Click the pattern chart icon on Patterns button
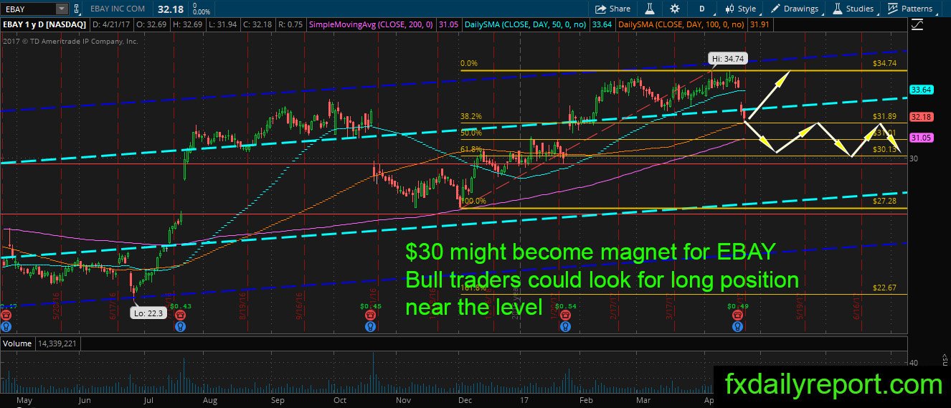The width and height of the screenshot is (951, 408). pos(893,9)
